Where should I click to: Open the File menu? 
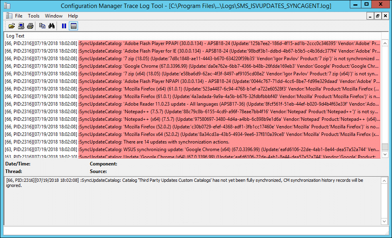[x=18, y=16]
